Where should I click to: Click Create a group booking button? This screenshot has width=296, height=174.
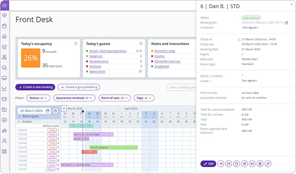[79, 87]
